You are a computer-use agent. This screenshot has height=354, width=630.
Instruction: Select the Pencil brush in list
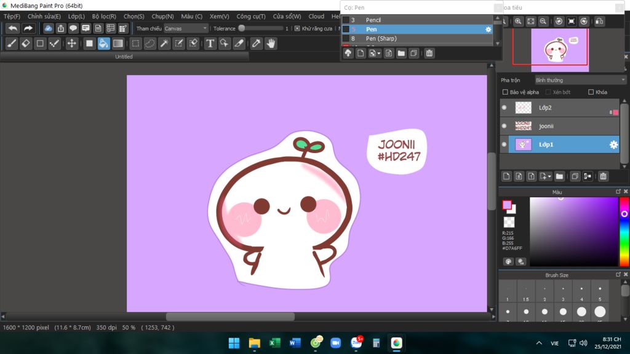click(x=417, y=20)
